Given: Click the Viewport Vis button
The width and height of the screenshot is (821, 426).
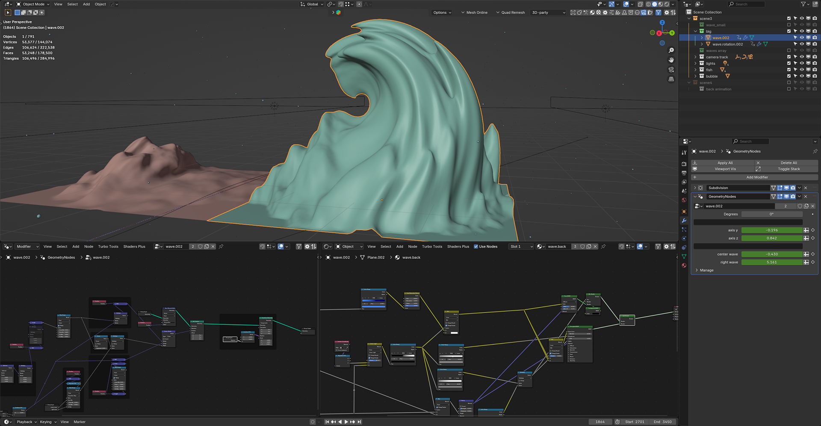Looking at the screenshot, I should 723,169.
